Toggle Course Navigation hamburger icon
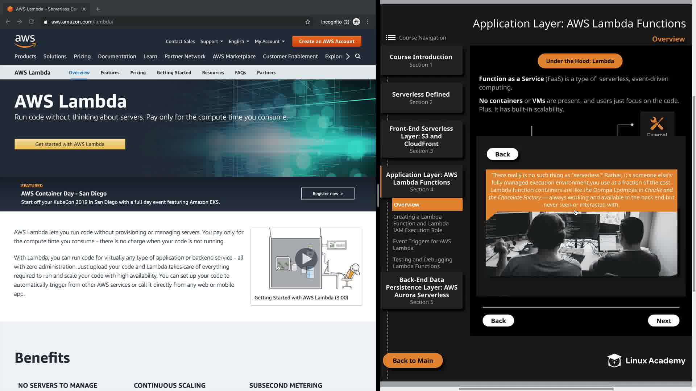696x391 pixels. [x=390, y=38]
